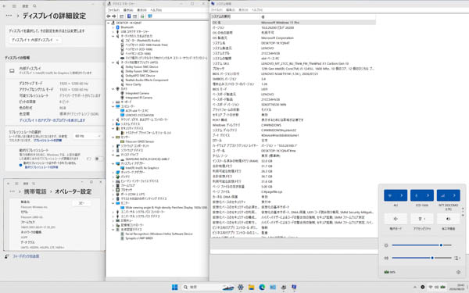The width and height of the screenshot is (469, 293).
Task: Click the 動的リフレッシュレートの詳細 link
Action: pyautogui.click(x=41, y=167)
